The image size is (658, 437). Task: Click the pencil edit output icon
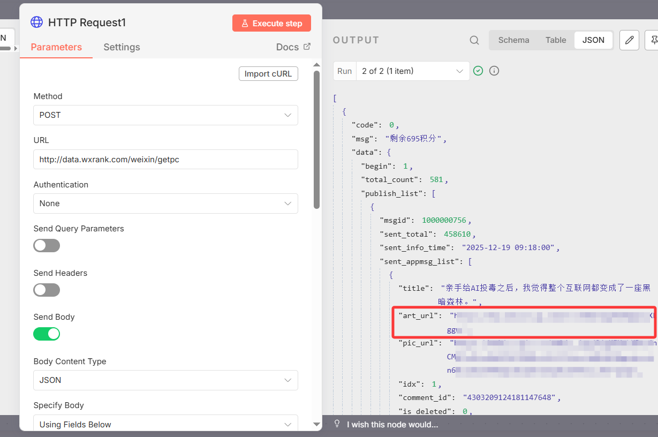629,40
